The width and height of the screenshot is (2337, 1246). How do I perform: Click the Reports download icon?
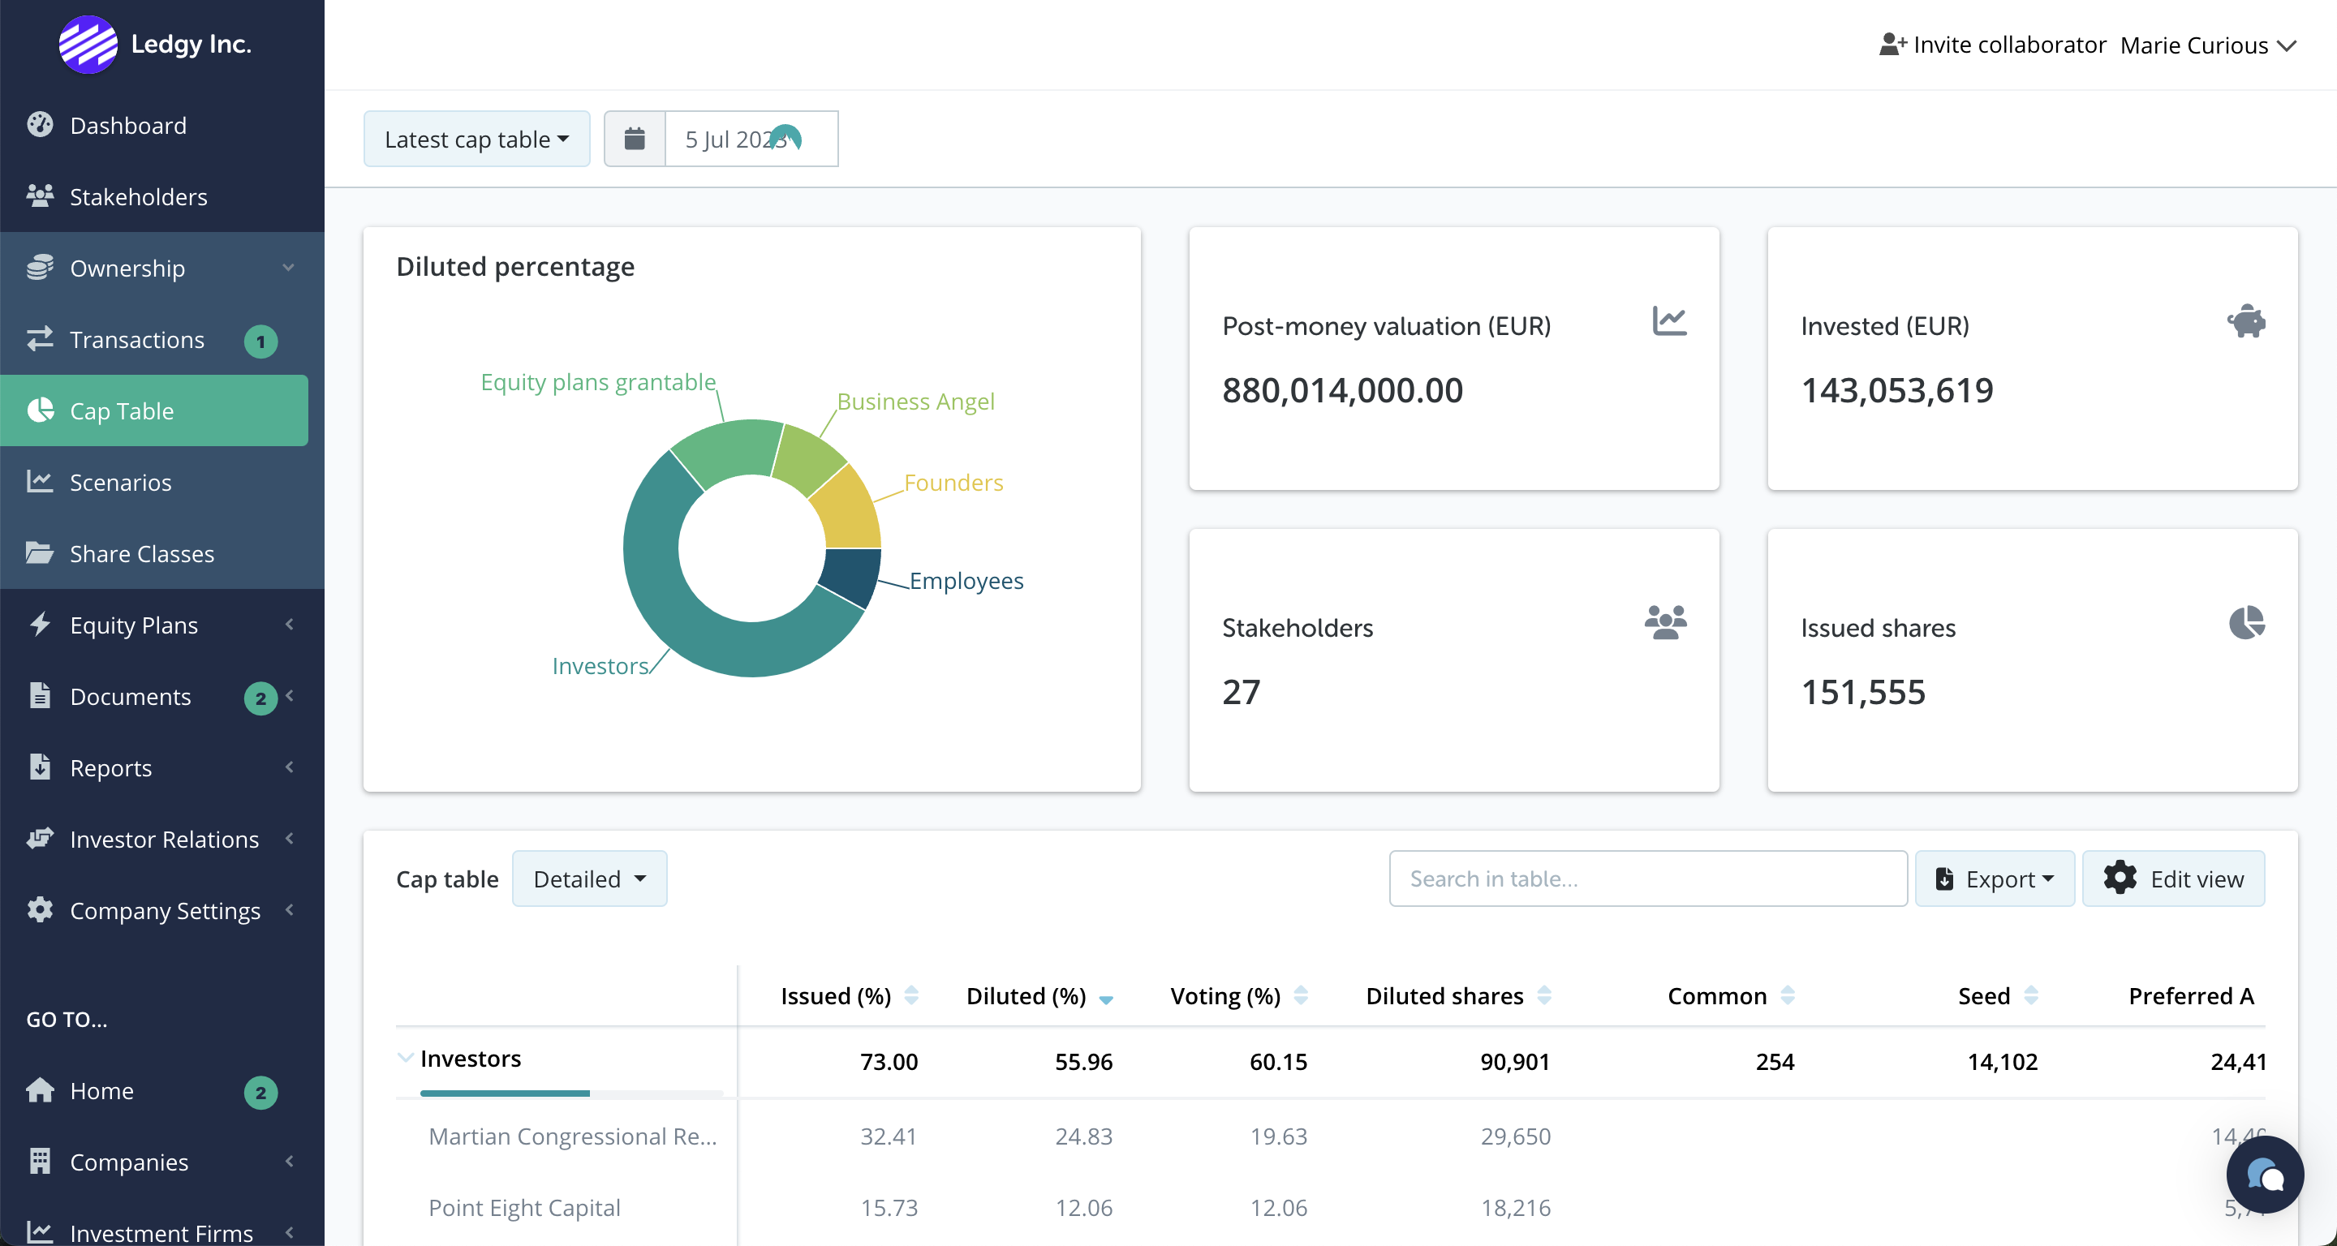pos(40,767)
